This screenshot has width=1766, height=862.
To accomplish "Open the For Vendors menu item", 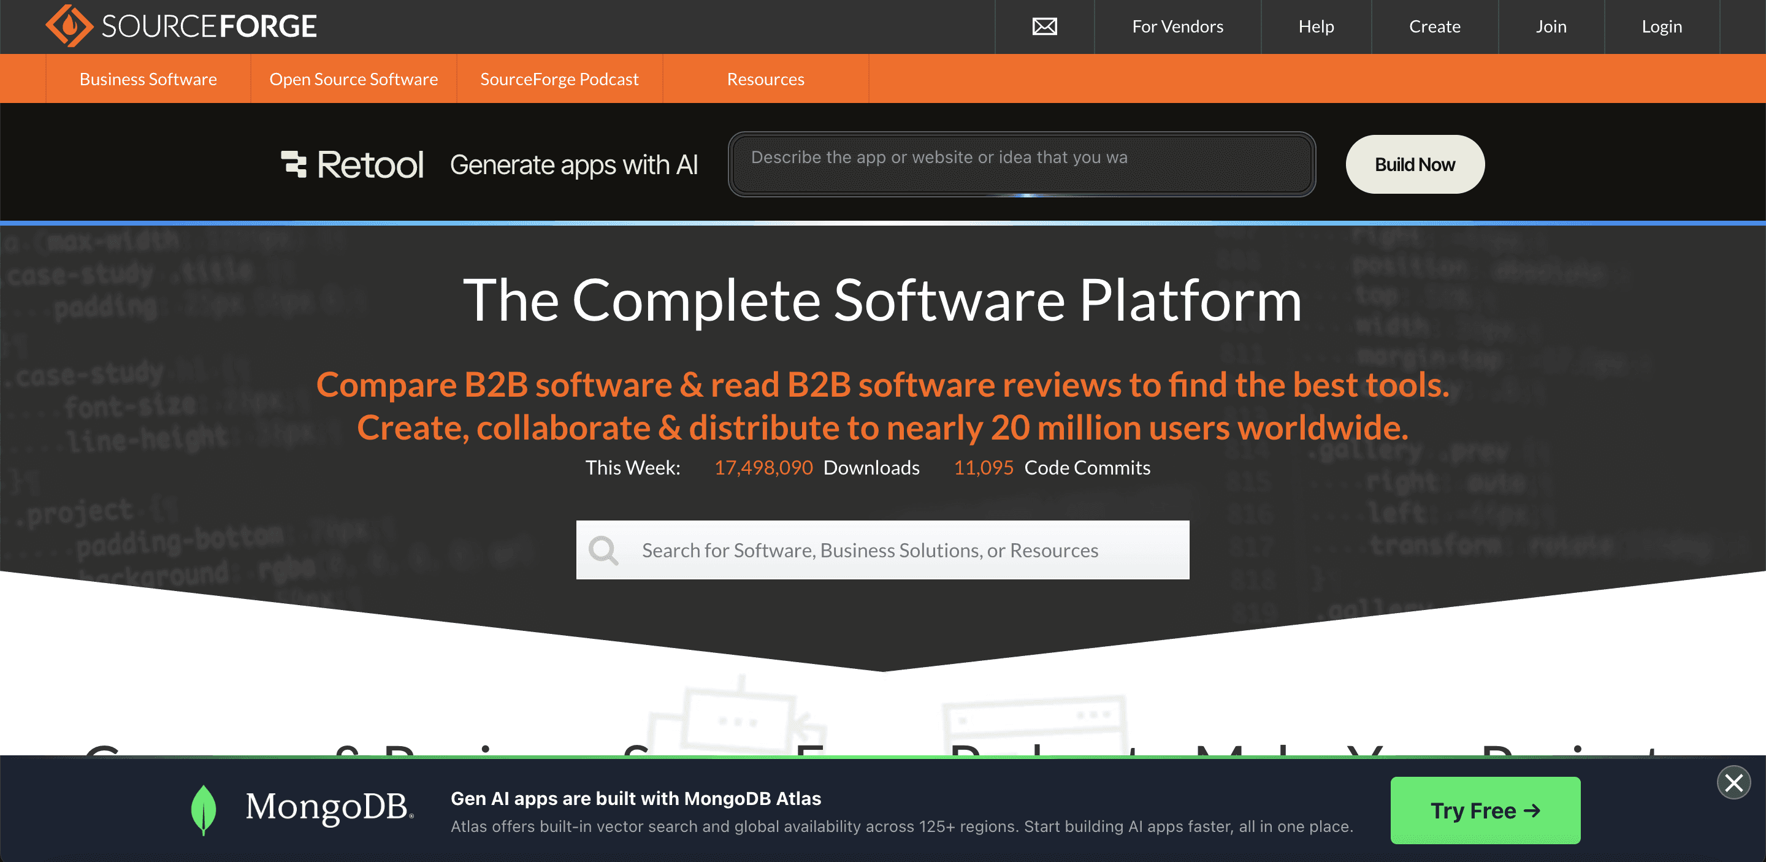I will coord(1177,27).
